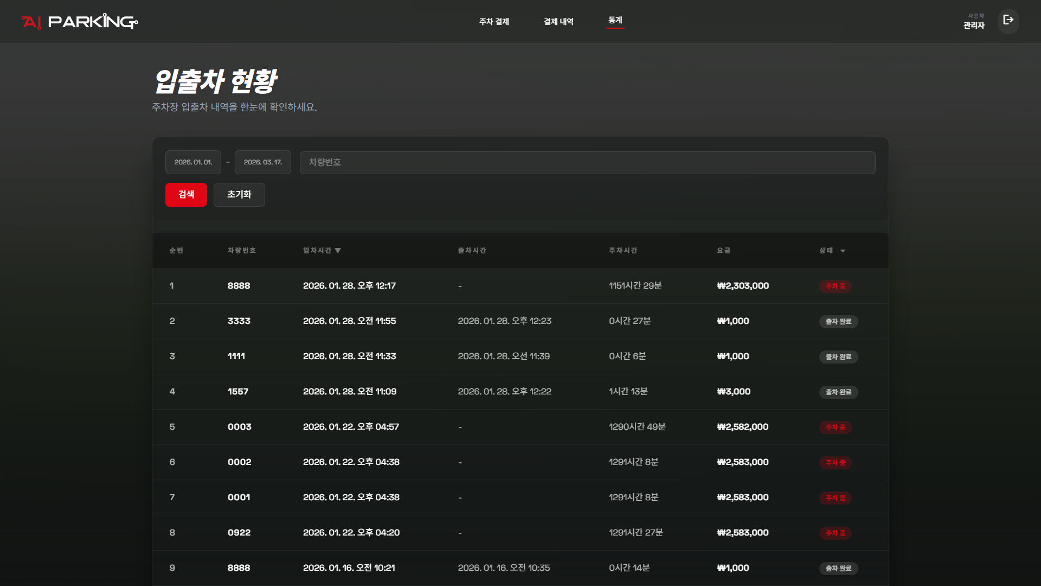Click the 요금 column header

point(723,251)
